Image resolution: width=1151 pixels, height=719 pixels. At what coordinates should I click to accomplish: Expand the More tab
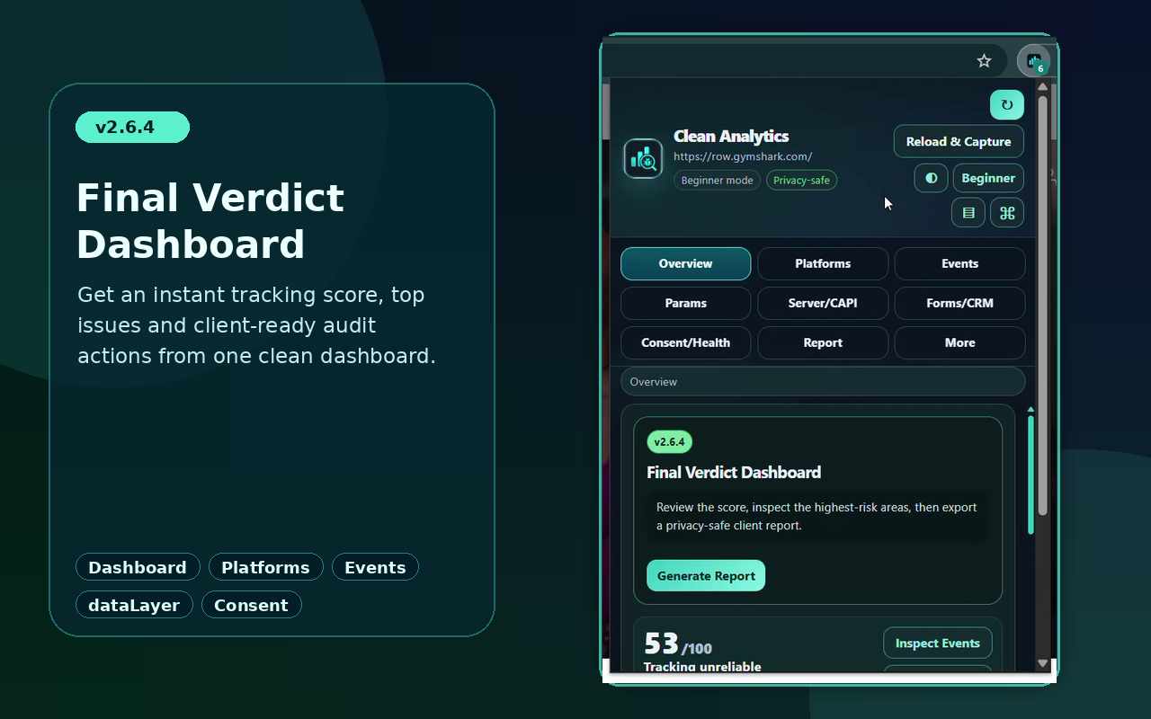click(x=959, y=342)
